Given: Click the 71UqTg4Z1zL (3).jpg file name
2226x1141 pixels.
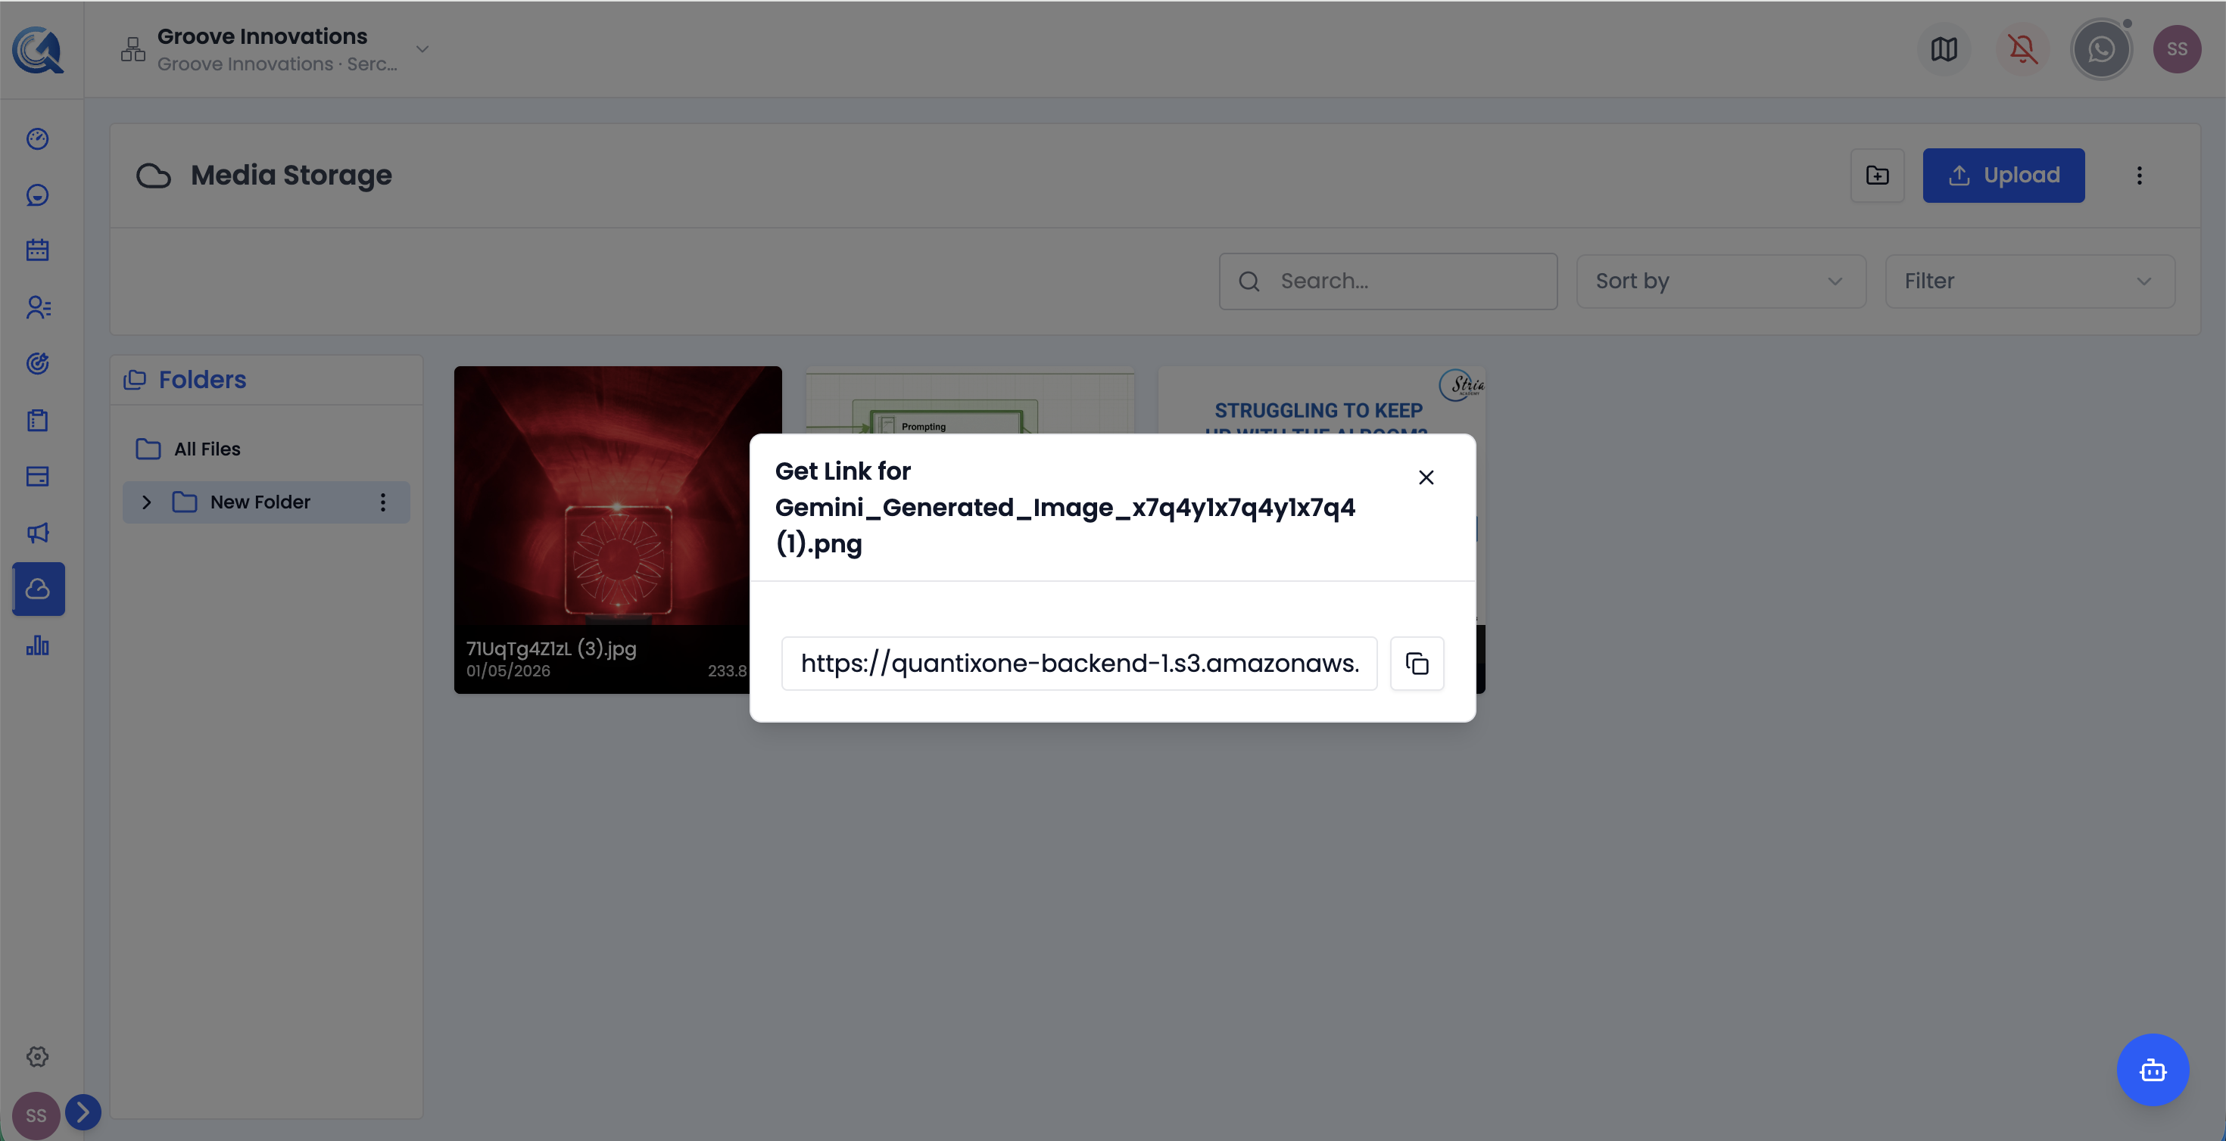Looking at the screenshot, I should [x=551, y=648].
